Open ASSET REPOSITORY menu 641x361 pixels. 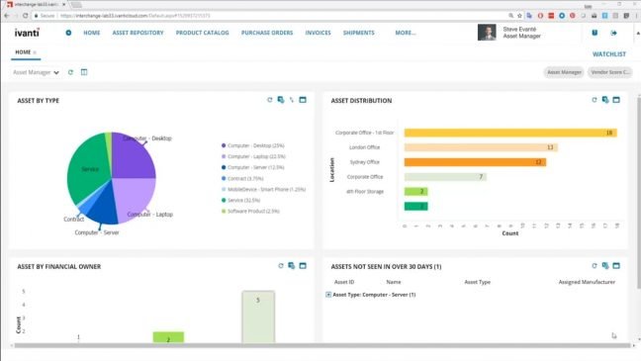click(137, 33)
